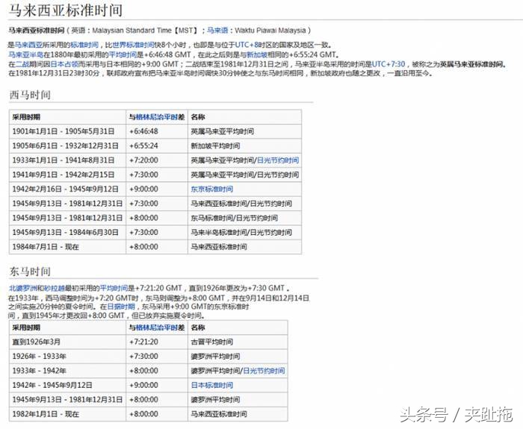Screen dimensions: 523x429
Task: Follow the 二战 link
Action: (x=22, y=64)
